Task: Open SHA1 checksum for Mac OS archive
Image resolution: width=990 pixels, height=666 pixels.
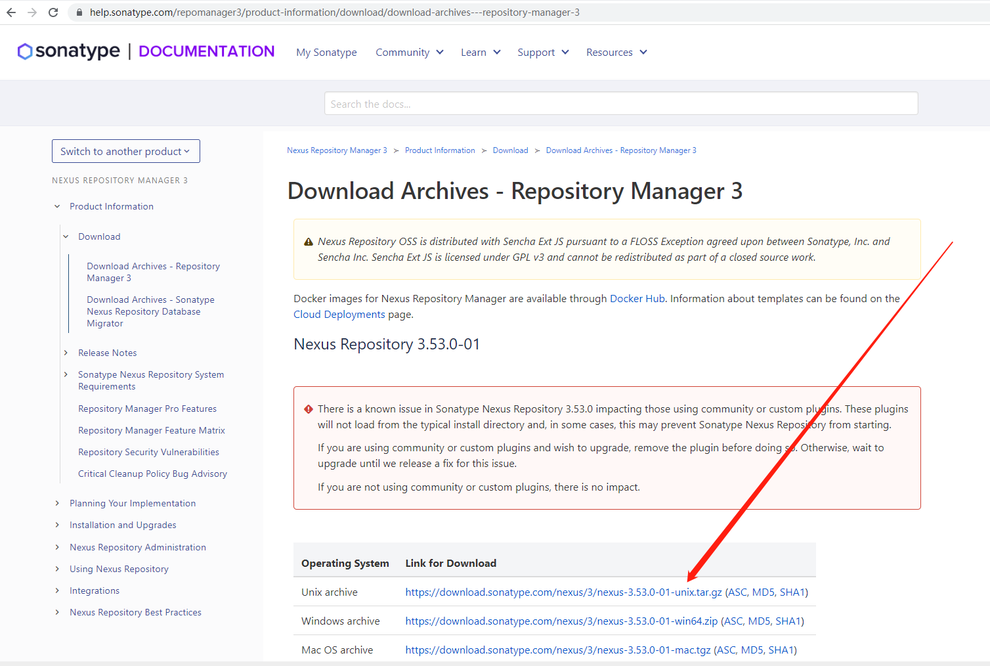Action: pos(781,650)
